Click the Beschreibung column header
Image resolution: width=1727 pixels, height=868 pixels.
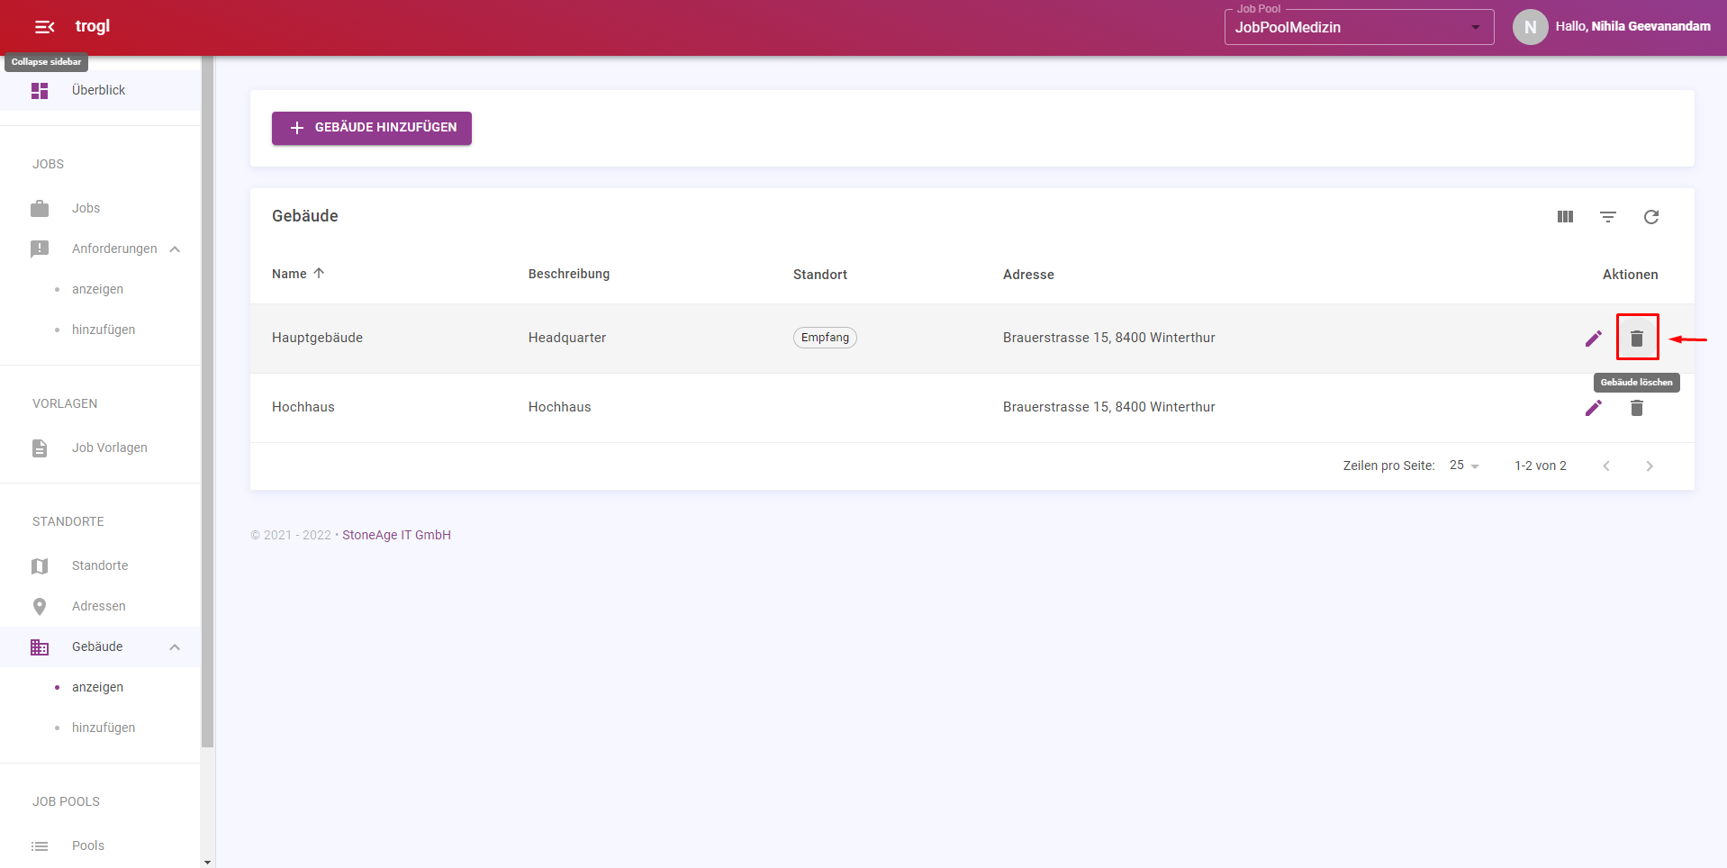569,274
